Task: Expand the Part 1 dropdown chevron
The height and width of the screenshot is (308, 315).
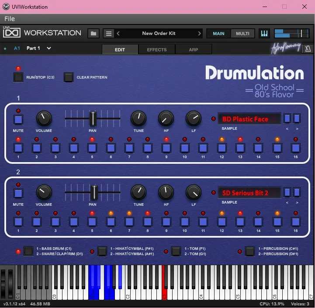Action: [x=49, y=48]
